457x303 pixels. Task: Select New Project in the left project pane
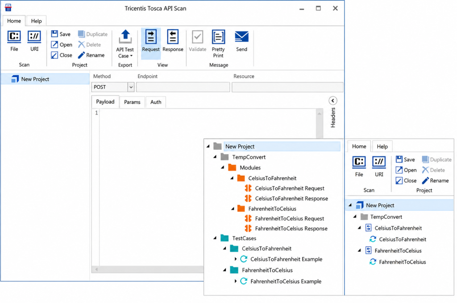pos(45,79)
